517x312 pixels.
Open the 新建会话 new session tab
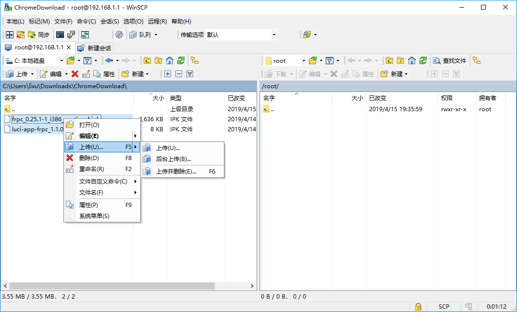coord(94,48)
